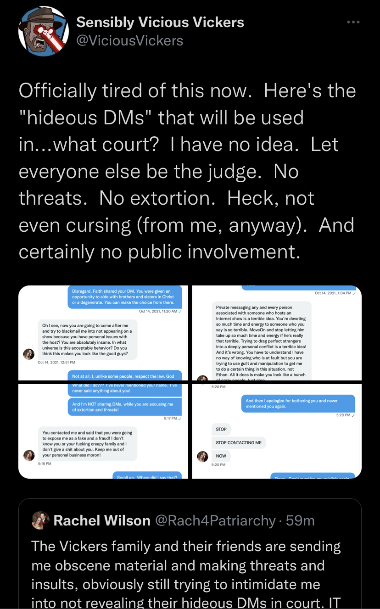
Task: Open the quoted tweet about the Vickers family
Action: point(190,554)
